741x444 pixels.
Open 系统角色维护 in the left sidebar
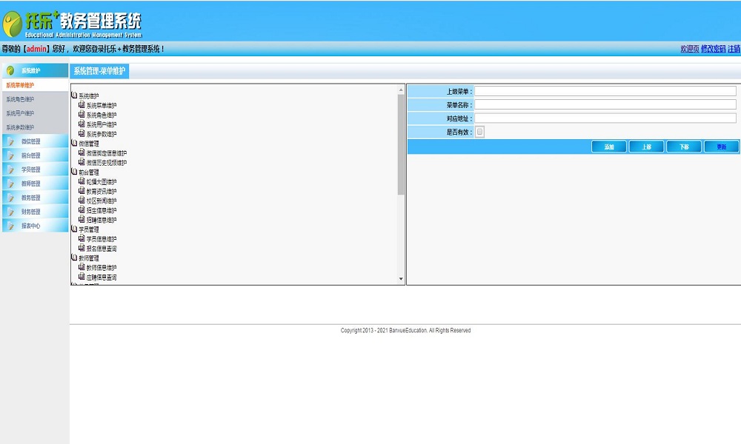[20, 99]
